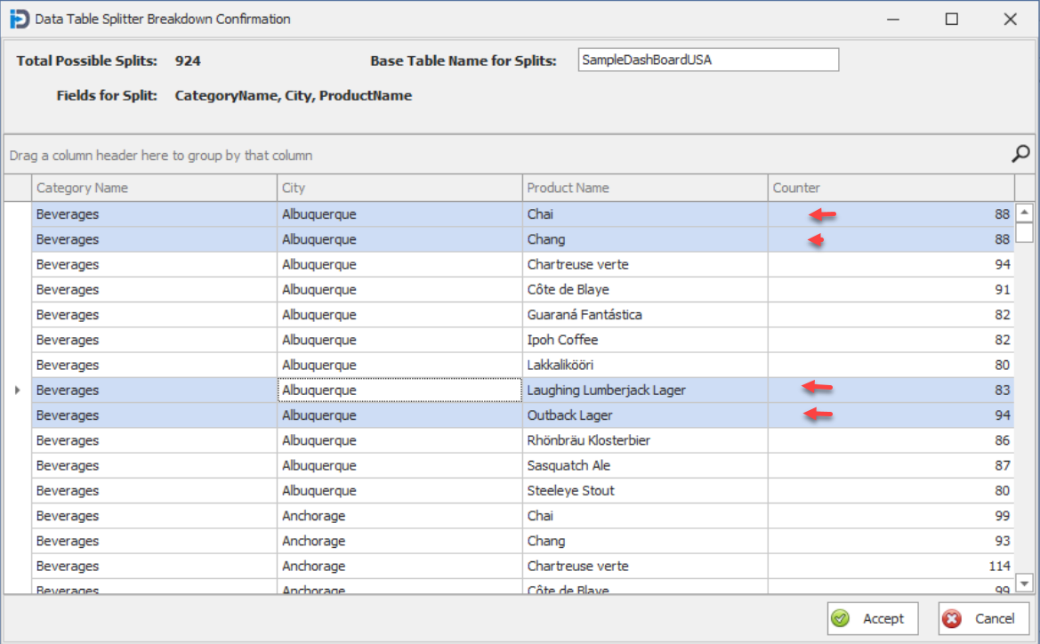Sort by the Category Name column header

151,188
